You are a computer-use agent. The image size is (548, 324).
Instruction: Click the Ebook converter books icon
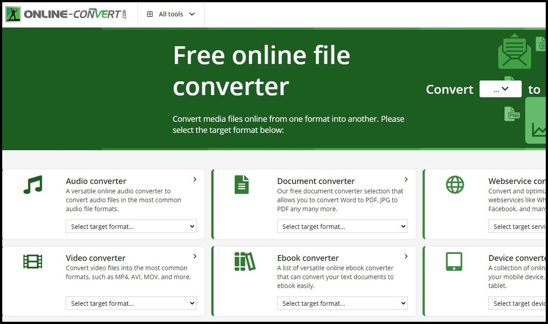pyautogui.click(x=245, y=261)
